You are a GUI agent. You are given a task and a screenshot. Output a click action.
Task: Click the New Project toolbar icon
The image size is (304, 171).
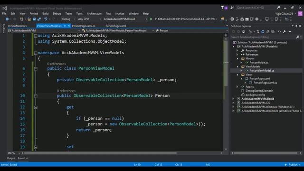(21, 19)
